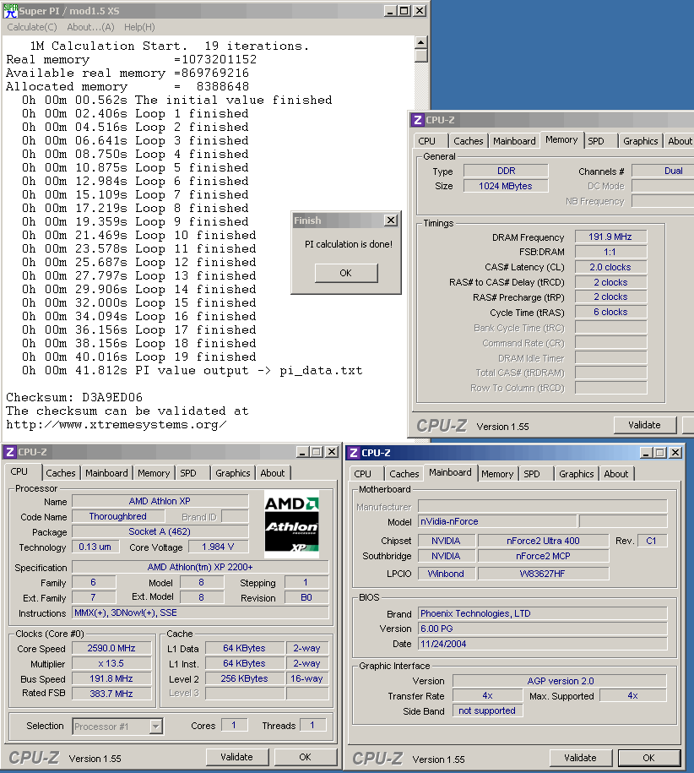Click the Super PI title bar icon

(10, 11)
